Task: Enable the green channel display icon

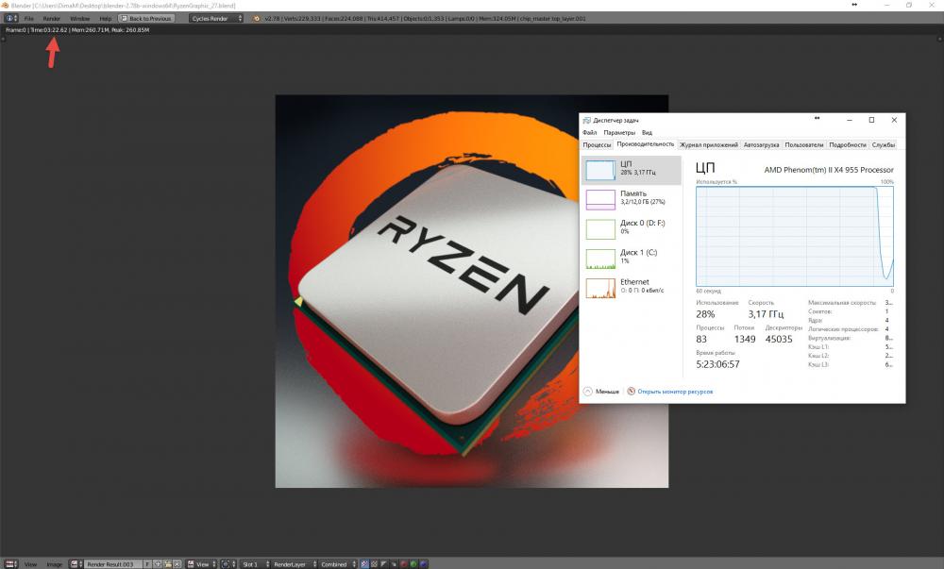Action: point(413,564)
